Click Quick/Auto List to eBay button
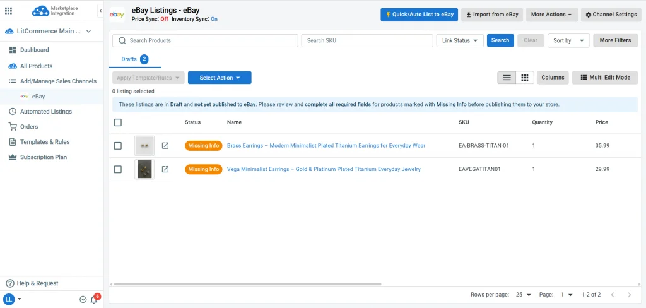This screenshot has height=308, width=646. pyautogui.click(x=419, y=15)
